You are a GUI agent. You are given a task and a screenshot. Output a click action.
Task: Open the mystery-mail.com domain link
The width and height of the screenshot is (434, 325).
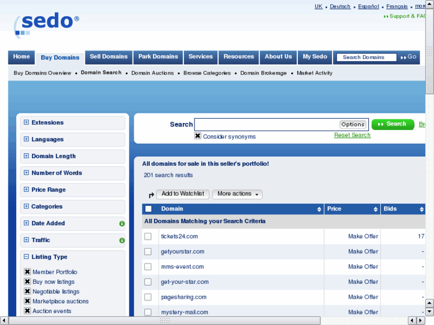click(x=184, y=312)
